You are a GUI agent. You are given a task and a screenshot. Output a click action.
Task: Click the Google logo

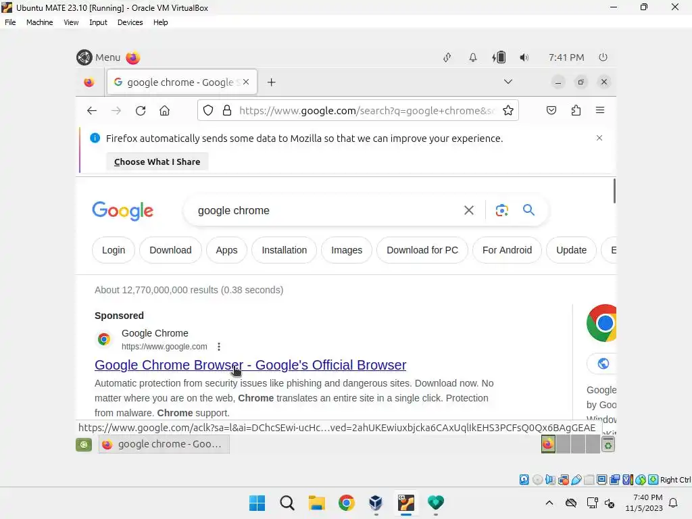point(123,211)
